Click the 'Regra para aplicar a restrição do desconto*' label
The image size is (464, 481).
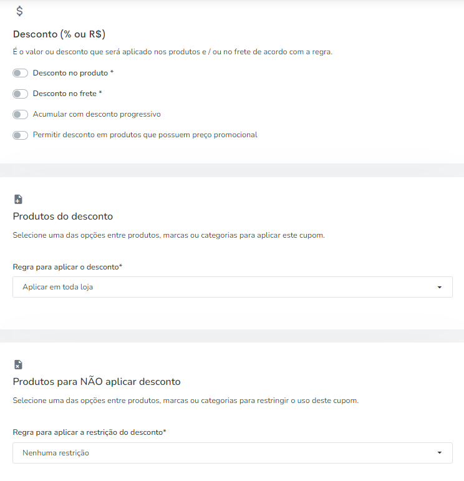point(90,432)
